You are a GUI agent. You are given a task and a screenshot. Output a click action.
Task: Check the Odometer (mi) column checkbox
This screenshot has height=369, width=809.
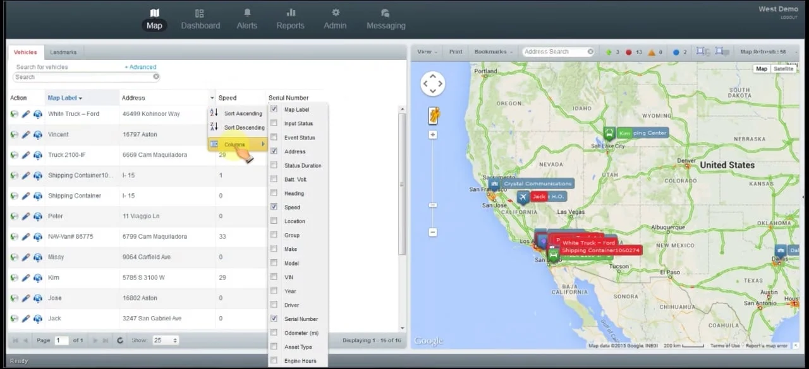[x=274, y=332]
